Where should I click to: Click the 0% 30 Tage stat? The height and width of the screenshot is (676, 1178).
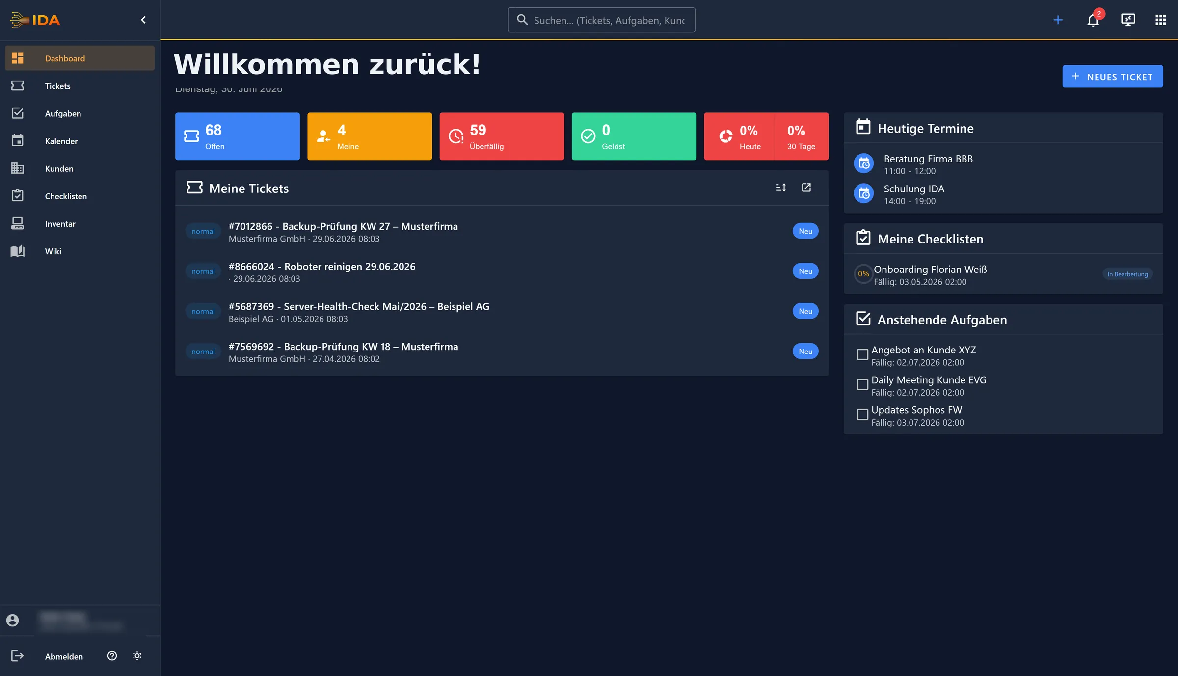[x=802, y=136]
